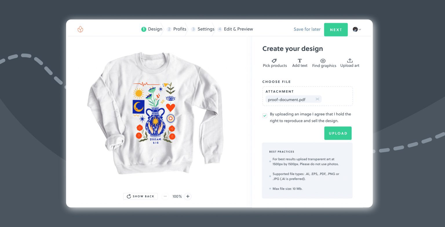The image size is (445, 227).
Task: Remove the proof-document.pdf attachment
Action: (317, 99)
